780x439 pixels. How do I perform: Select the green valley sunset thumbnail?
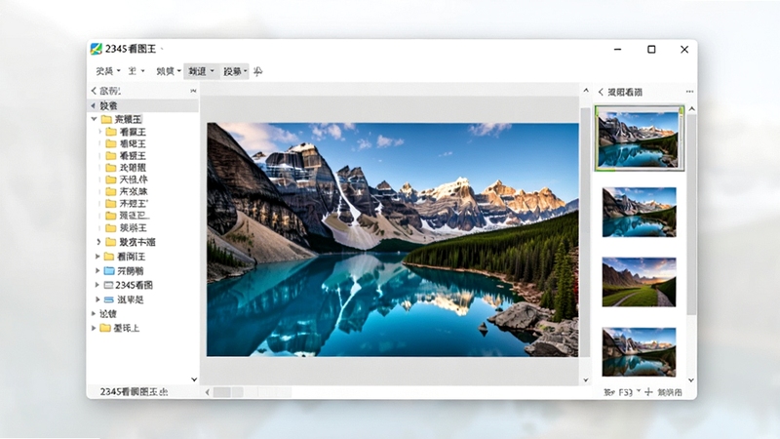click(640, 282)
